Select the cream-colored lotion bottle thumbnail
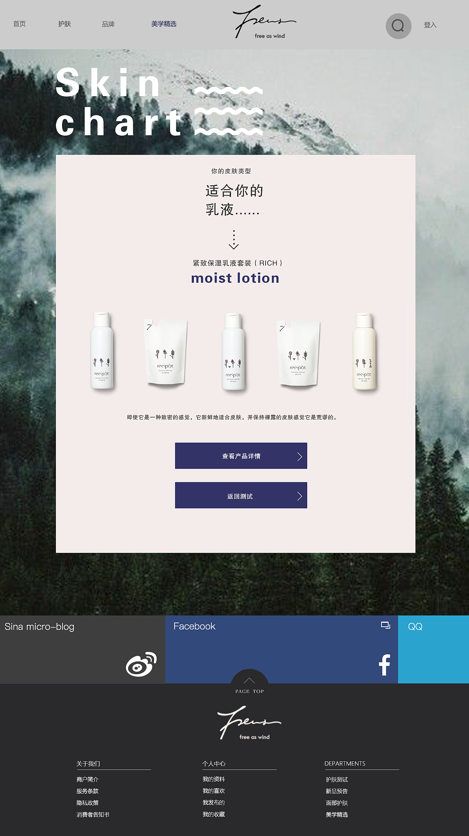The image size is (469, 836). 364,352
